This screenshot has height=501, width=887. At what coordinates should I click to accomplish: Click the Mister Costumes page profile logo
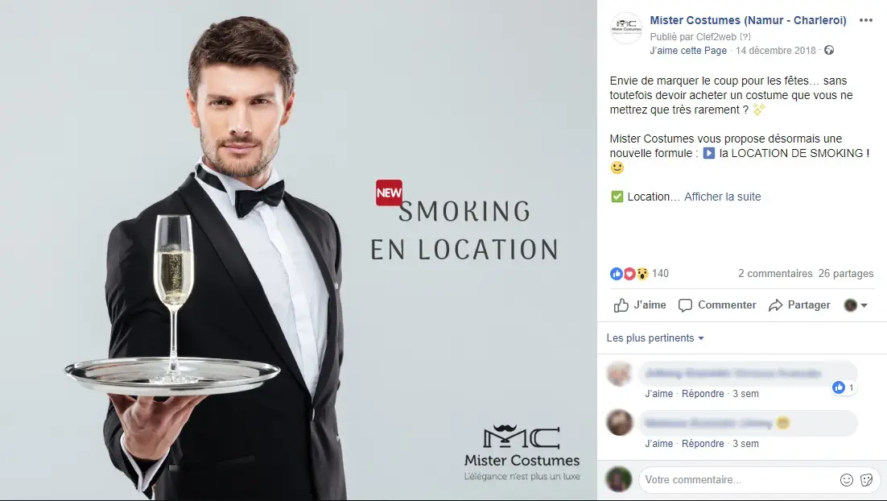pos(626,27)
